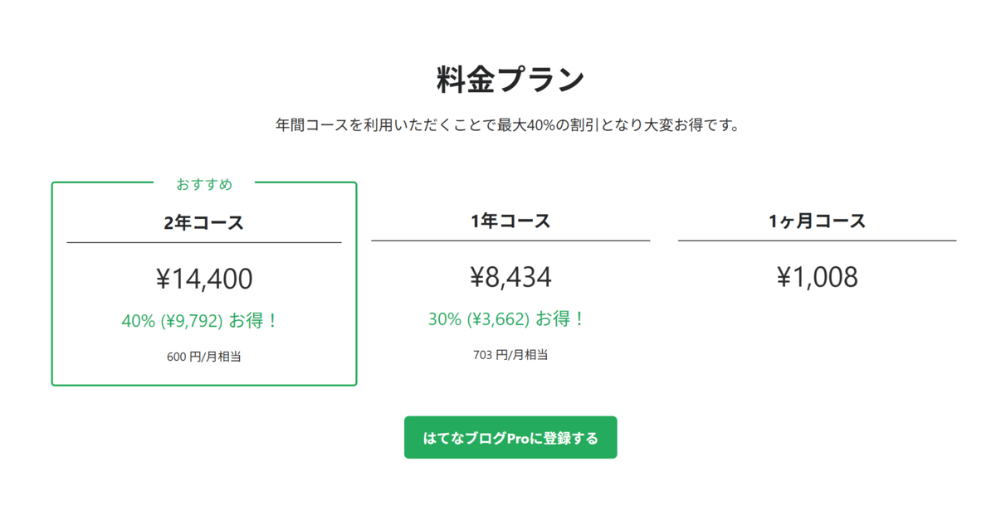
Task: Click the 30% (¥3,662) お得！ text
Action: tap(507, 318)
